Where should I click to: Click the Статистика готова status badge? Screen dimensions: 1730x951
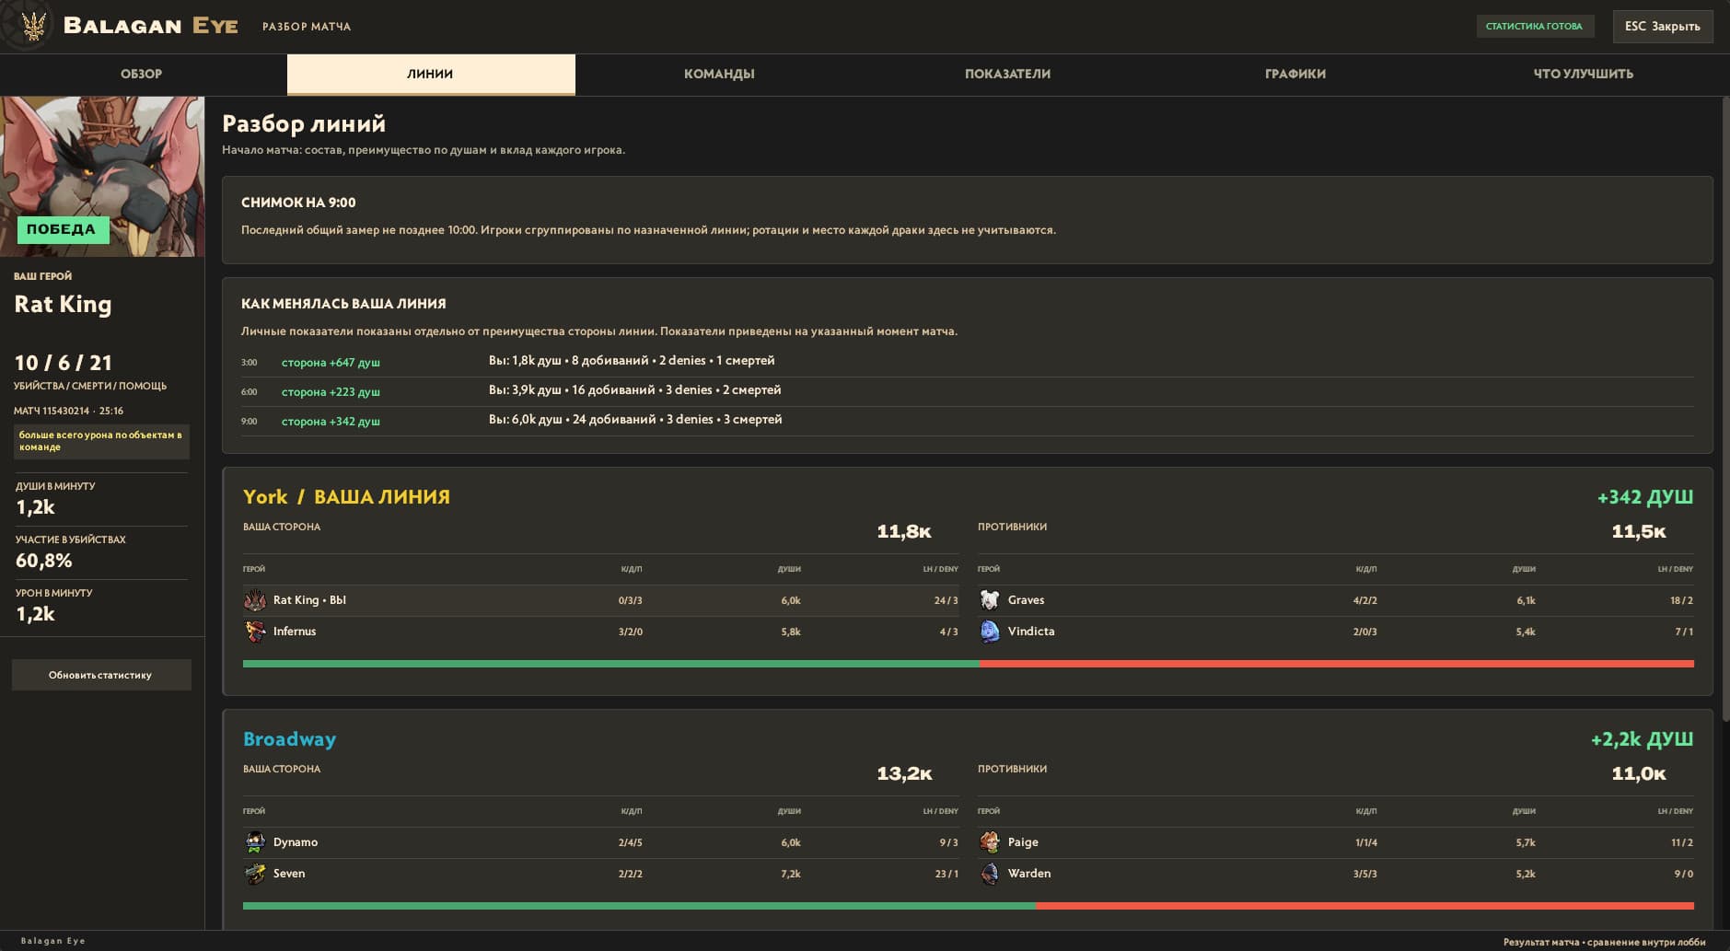point(1534,27)
